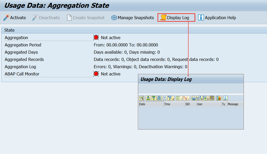Viewport: 267px width, 154px height.
Task: Click the Activate wand button
Action: tap(15, 18)
